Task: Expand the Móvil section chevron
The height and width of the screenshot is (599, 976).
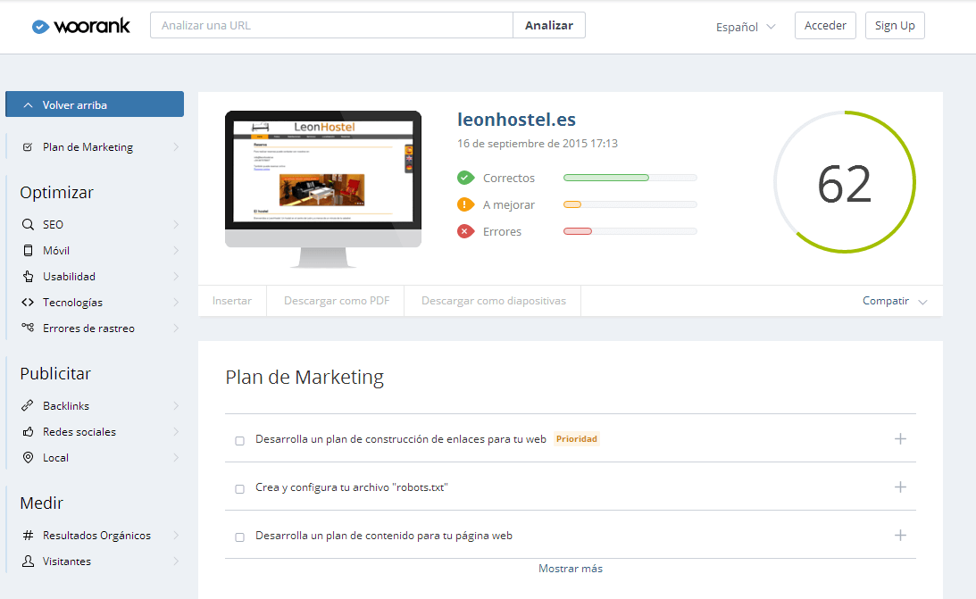Action: [176, 251]
